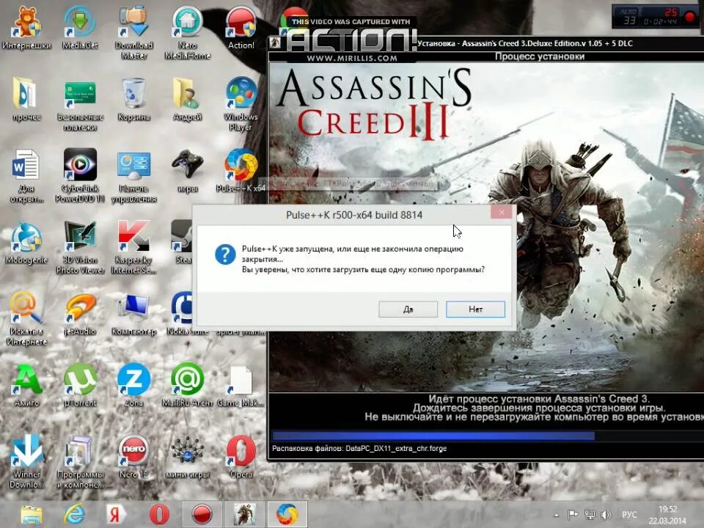The width and height of the screenshot is (704, 528).
Task: Click Да in the Pulse++K dialog
Action: (408, 309)
